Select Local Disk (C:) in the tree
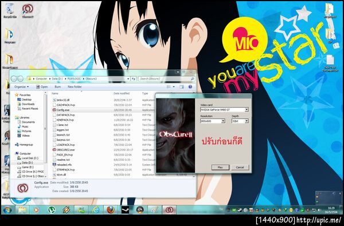The height and width of the screenshot is (226, 344). [28, 158]
